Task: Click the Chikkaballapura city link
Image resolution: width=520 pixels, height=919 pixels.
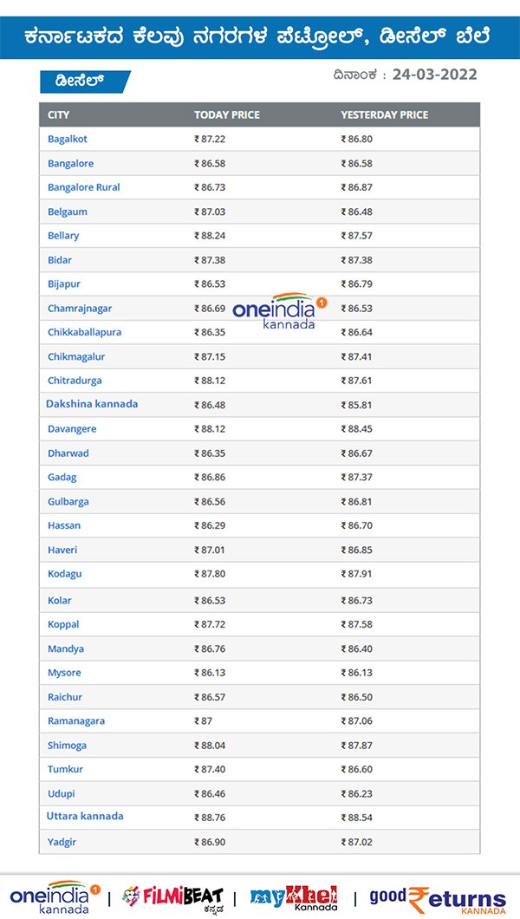Action: click(x=85, y=332)
